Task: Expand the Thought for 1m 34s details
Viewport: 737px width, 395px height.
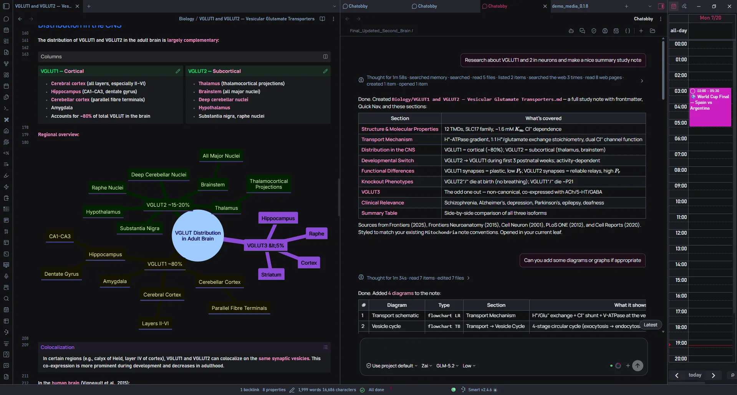Action: 468,278
